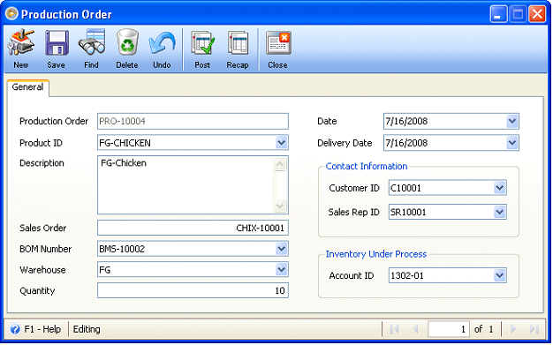Click the record number box in status bar

(449, 329)
